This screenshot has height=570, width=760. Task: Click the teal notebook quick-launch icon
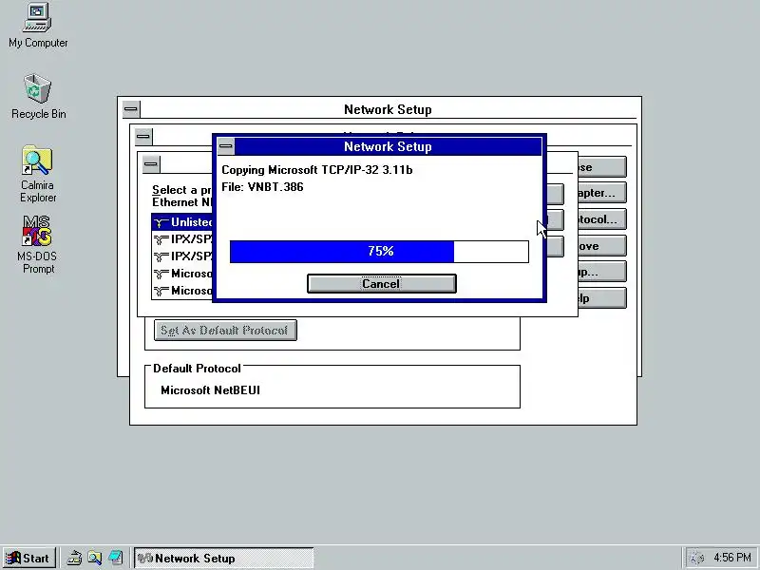[115, 558]
